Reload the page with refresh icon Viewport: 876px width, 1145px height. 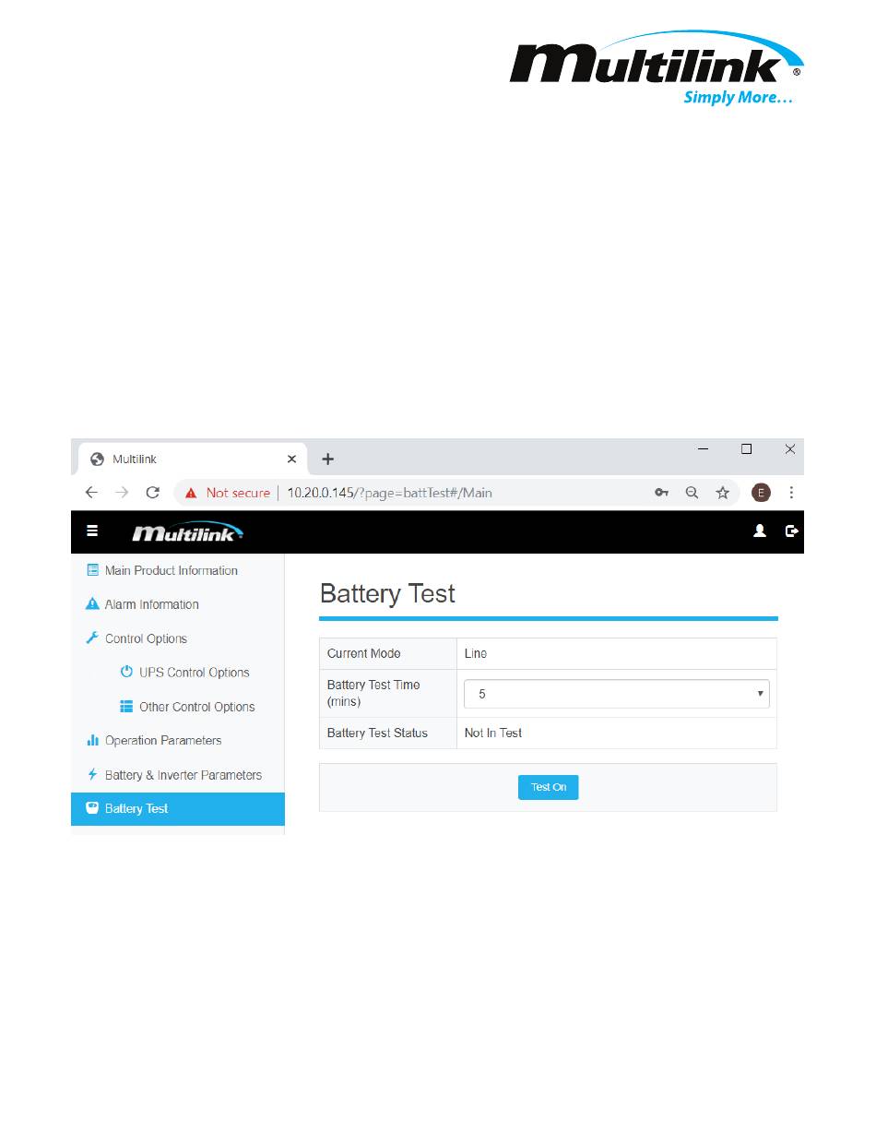(153, 493)
